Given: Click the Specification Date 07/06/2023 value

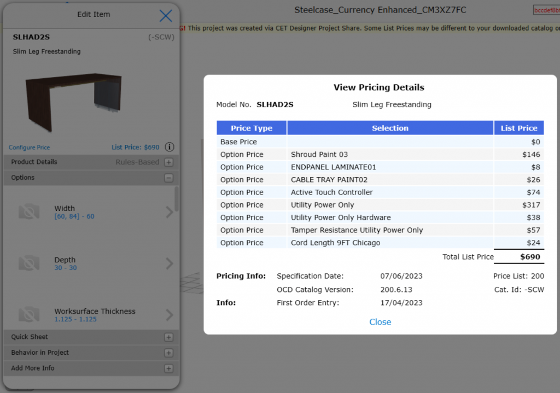Looking at the screenshot, I should pos(401,276).
